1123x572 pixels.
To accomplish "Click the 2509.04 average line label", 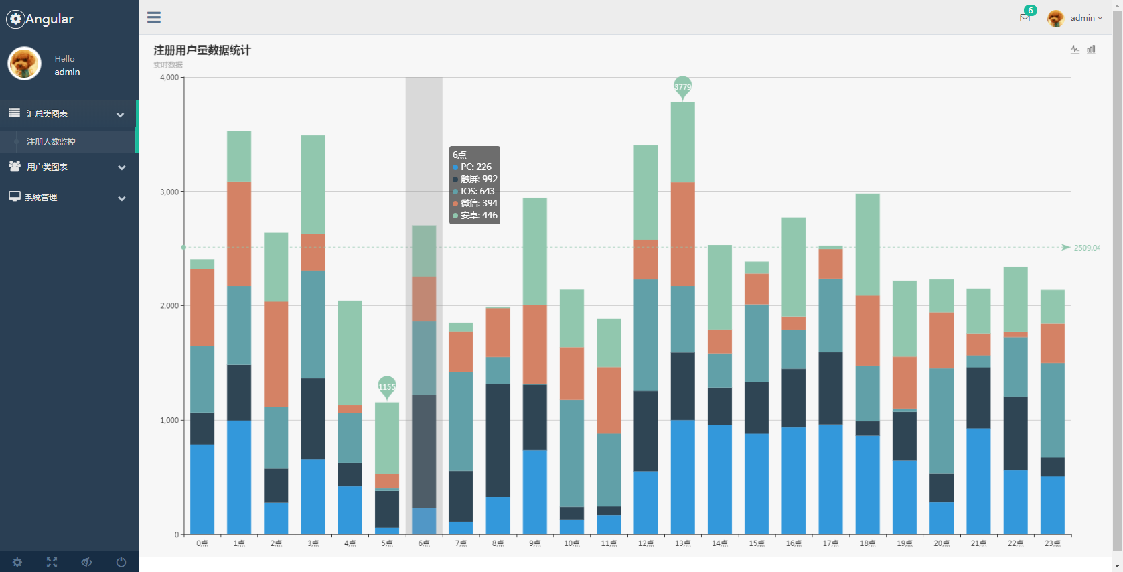I will (x=1086, y=248).
